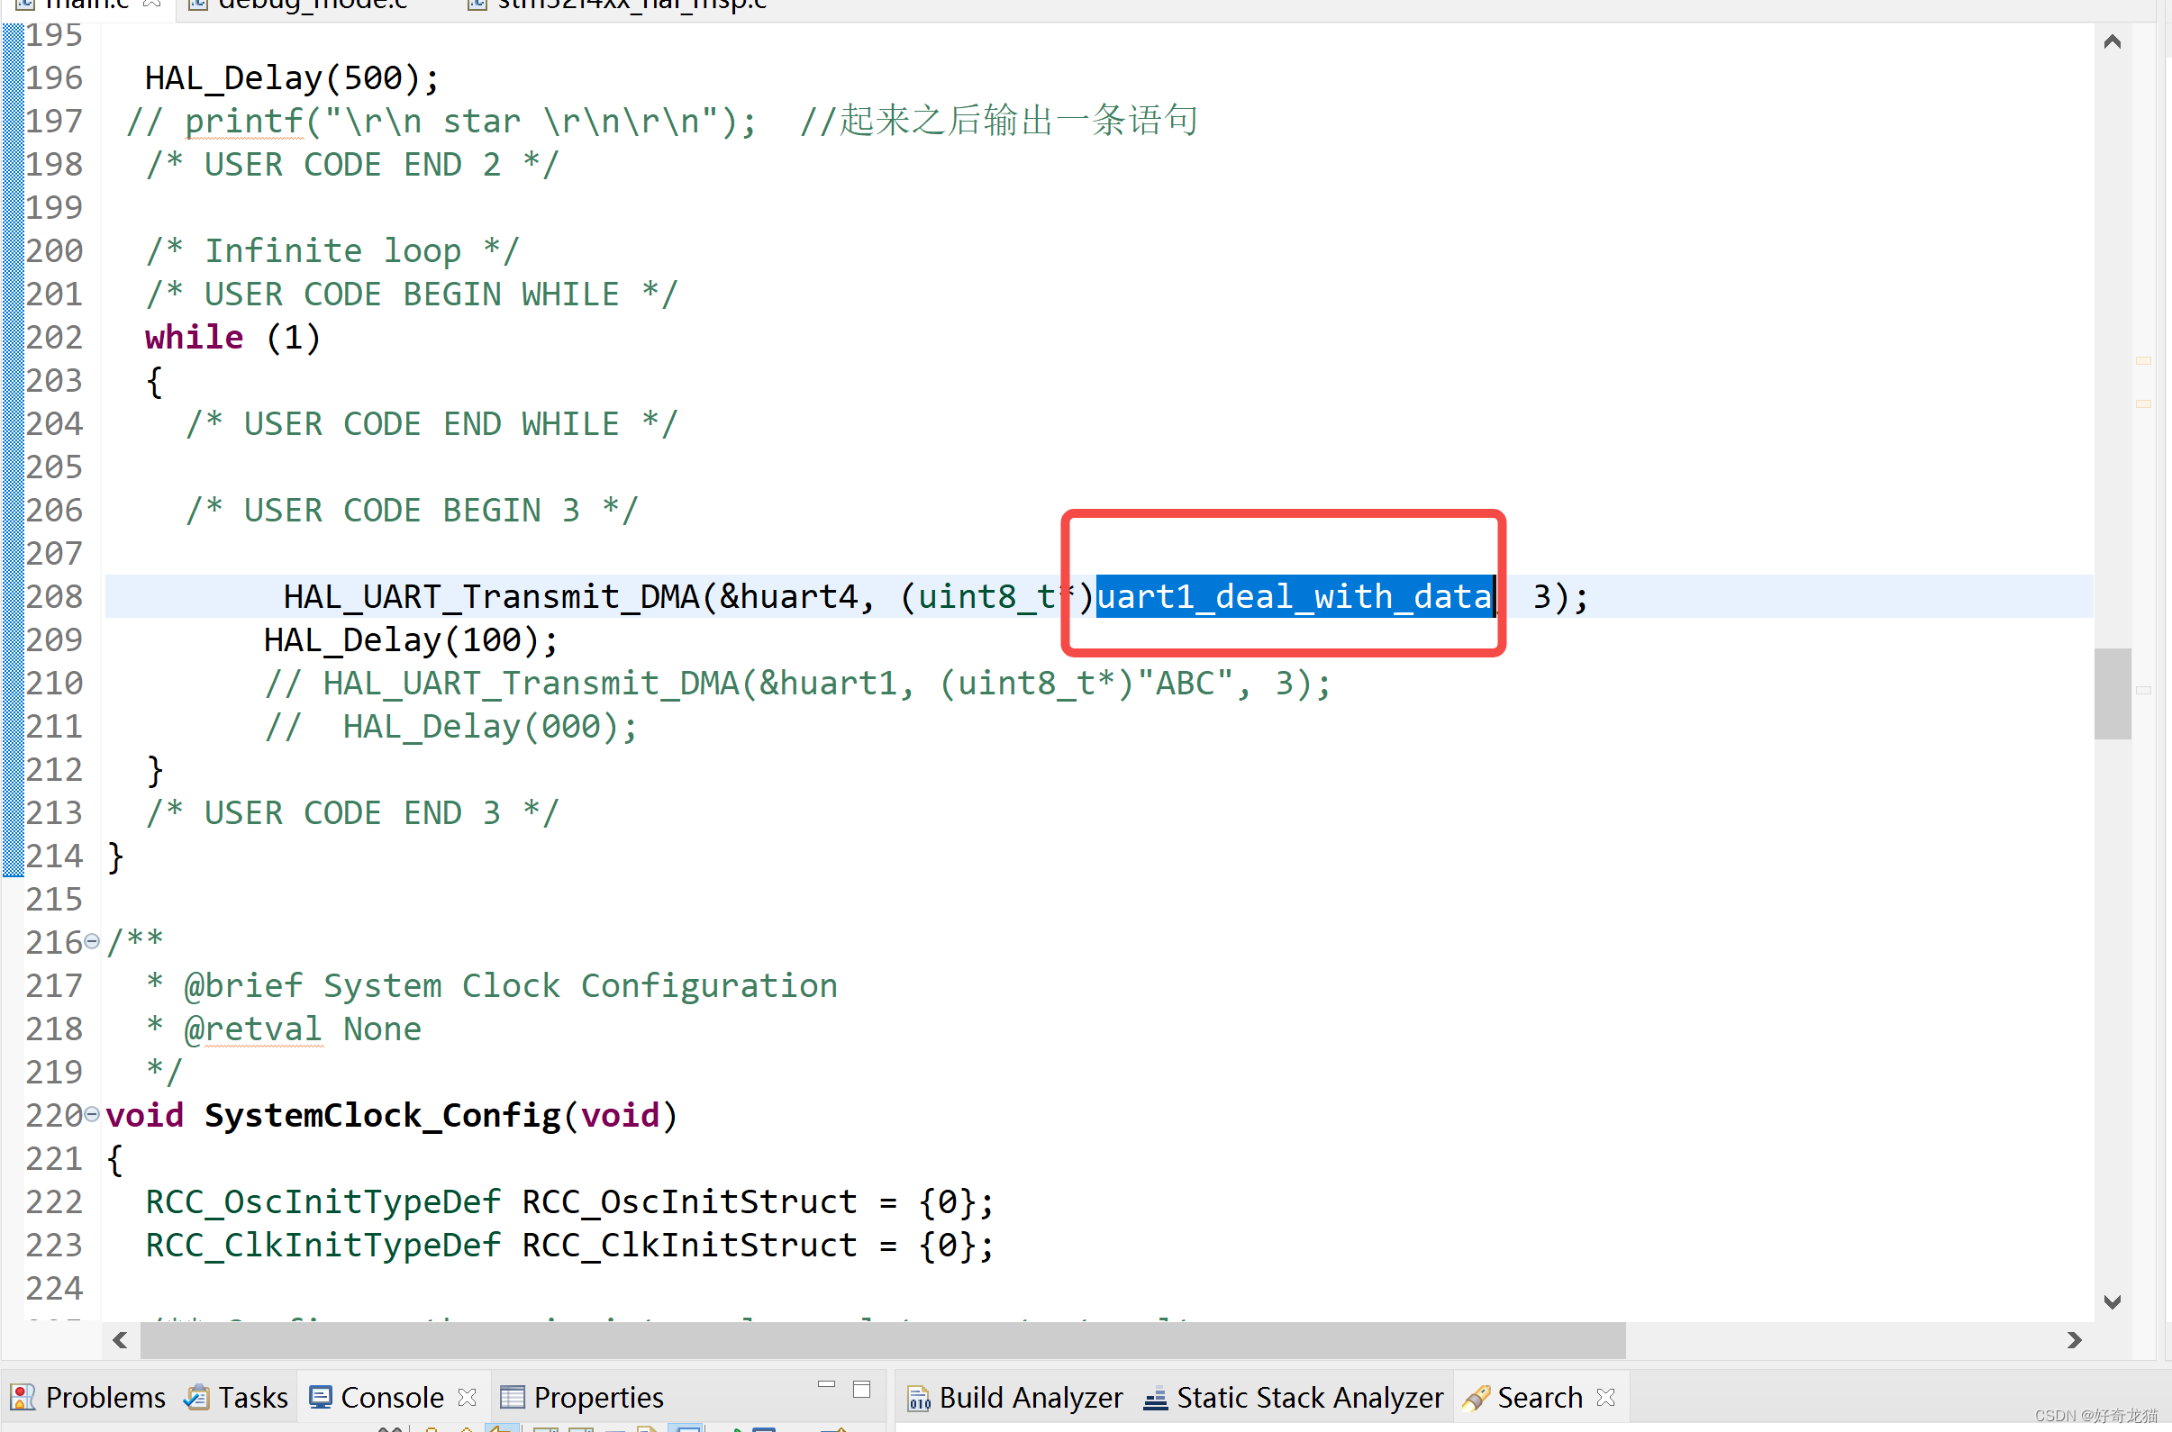Screen dimensions: 2172x1432
Task: Close the Console view tab
Action: pyautogui.click(x=467, y=1397)
